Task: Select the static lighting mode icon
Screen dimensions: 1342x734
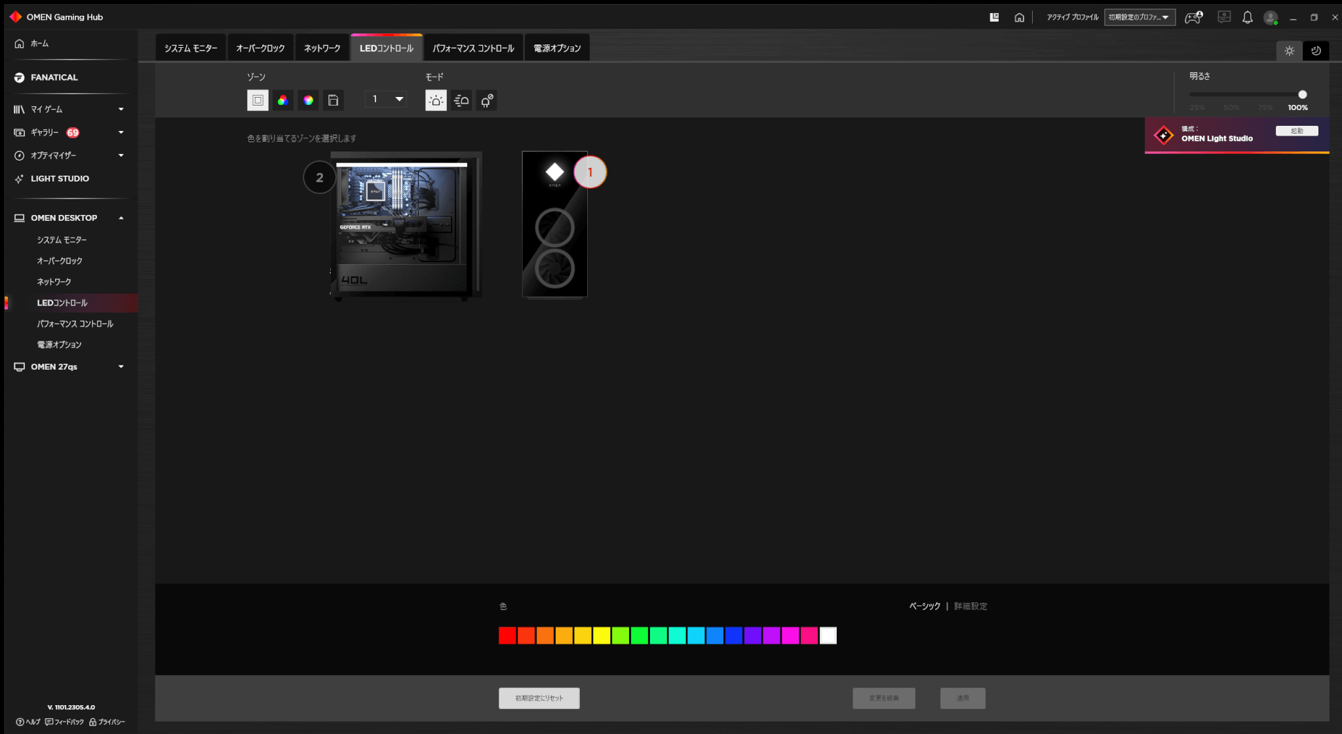Action: point(436,100)
